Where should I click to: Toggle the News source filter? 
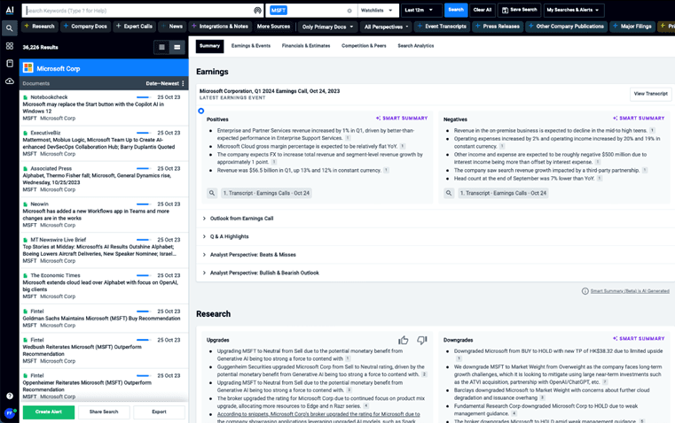coord(172,27)
